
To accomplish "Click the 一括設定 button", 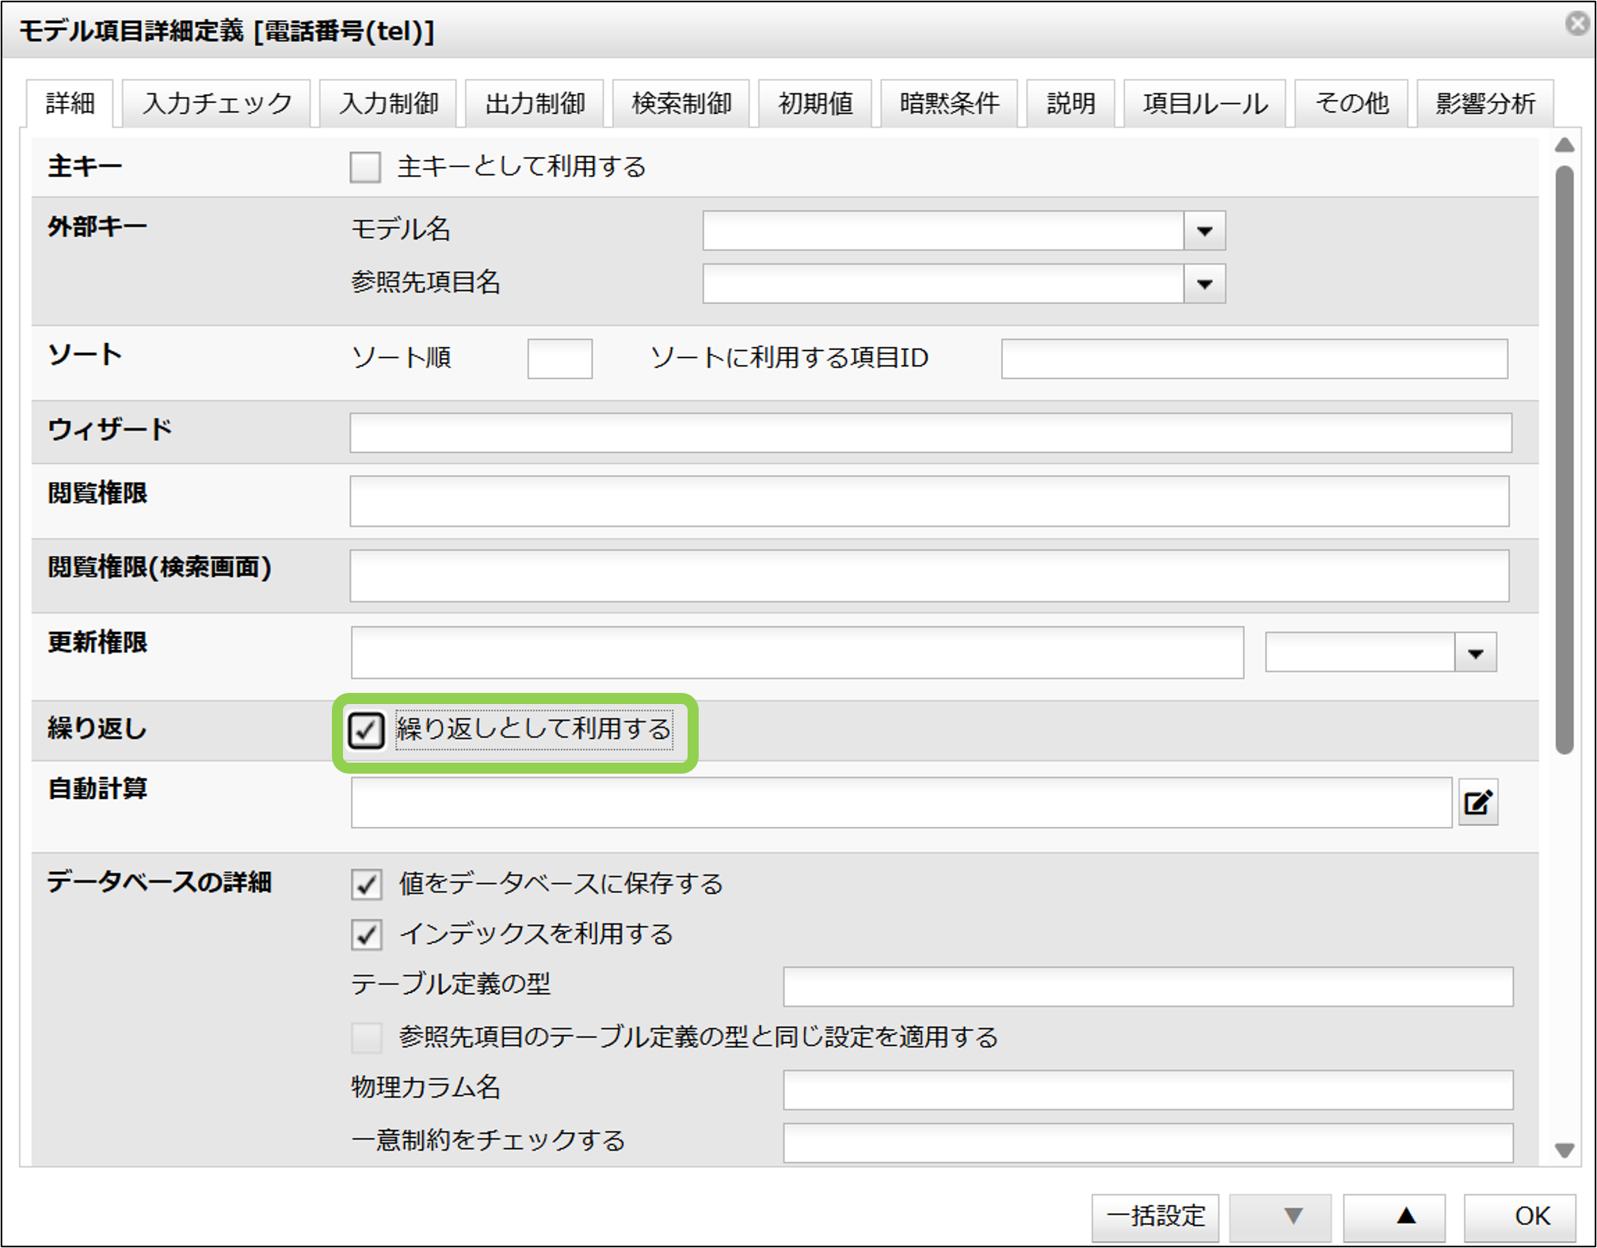I will pyautogui.click(x=1155, y=1216).
